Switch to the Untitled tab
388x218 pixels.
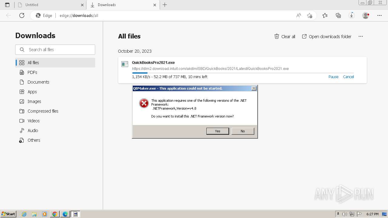[50, 5]
